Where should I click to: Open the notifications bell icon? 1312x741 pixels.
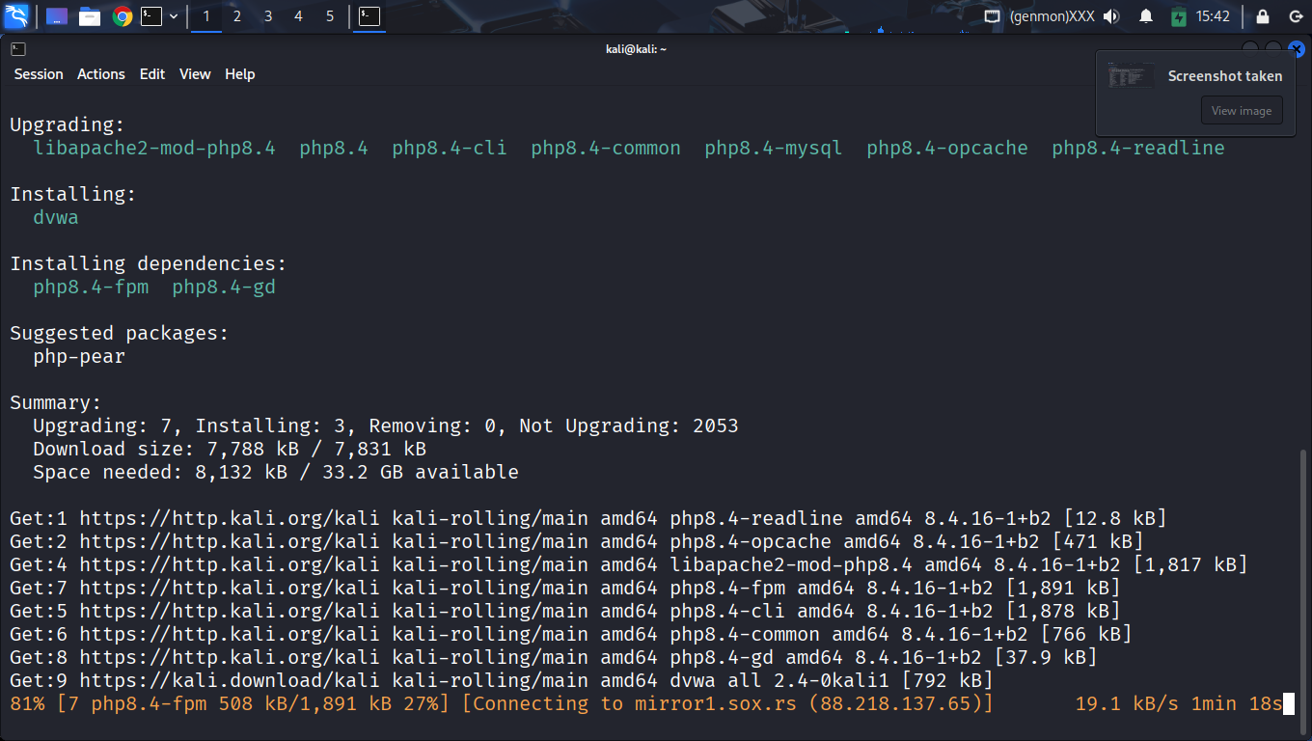1146,16
